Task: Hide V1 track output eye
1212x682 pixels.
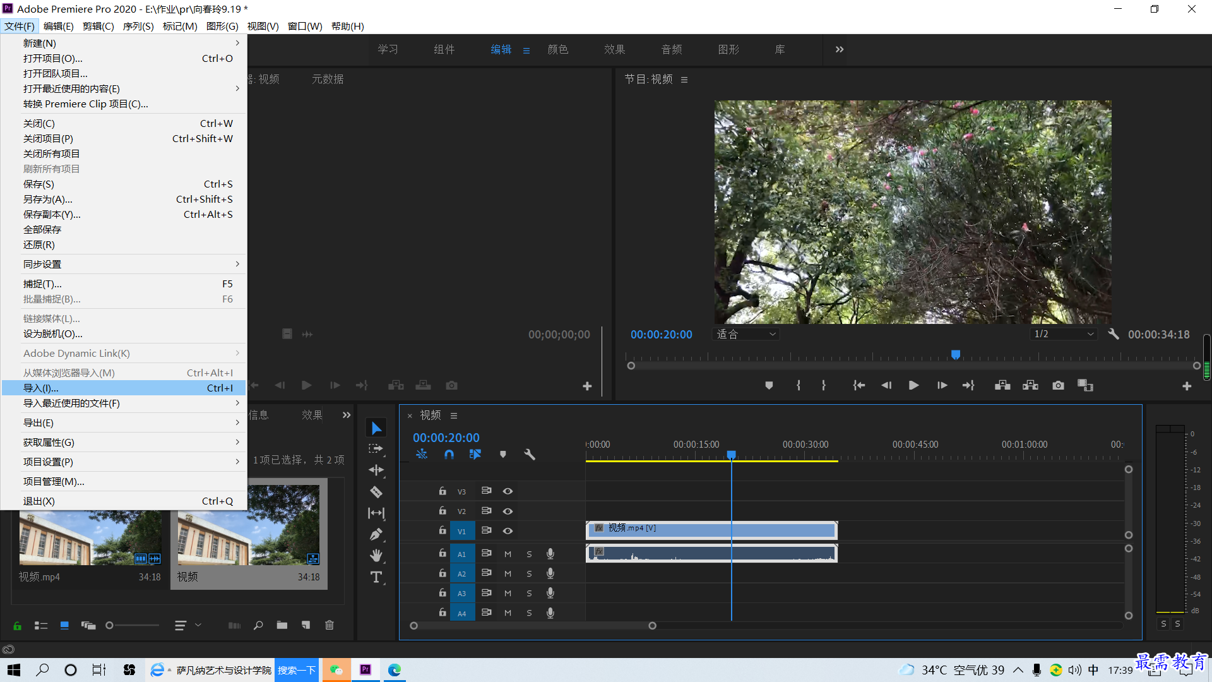Action: [508, 531]
